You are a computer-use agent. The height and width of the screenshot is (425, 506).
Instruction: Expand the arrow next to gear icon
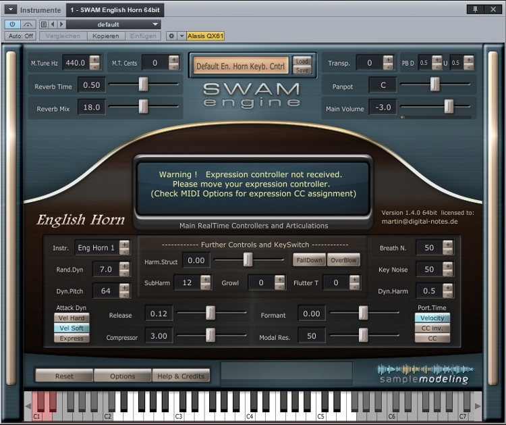(181, 36)
